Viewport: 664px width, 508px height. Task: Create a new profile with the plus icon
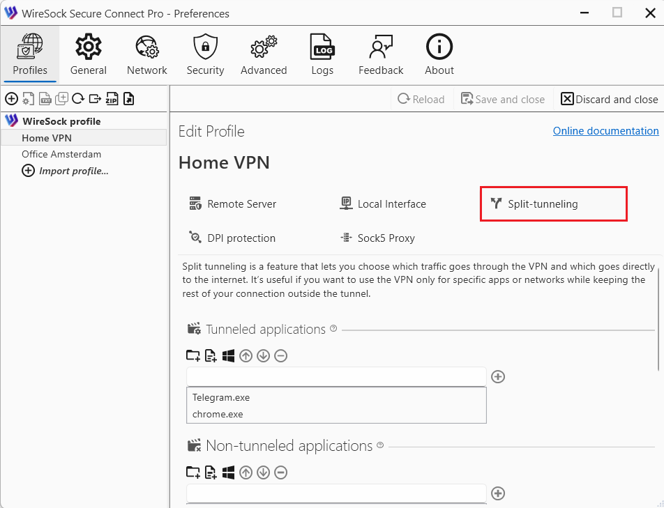[11, 98]
